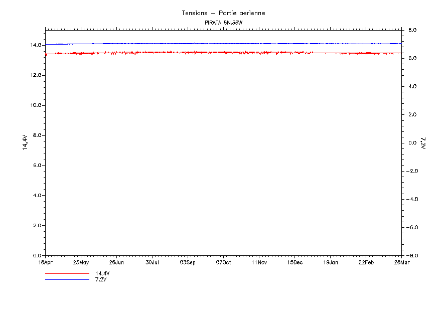Click the 11Nov x-axis date label
Image resolution: width=447 pixels, height=316 pixels.
[259, 262]
